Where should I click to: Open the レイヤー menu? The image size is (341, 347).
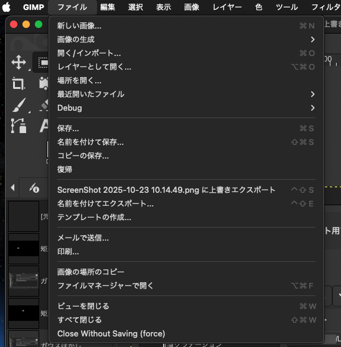[227, 7]
